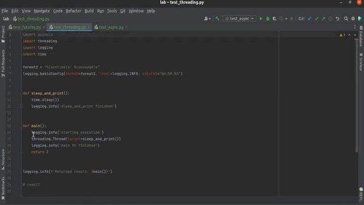Screen dimensions: 364x205
Task: Close the test_async.py tab
Action: tap(126, 27)
